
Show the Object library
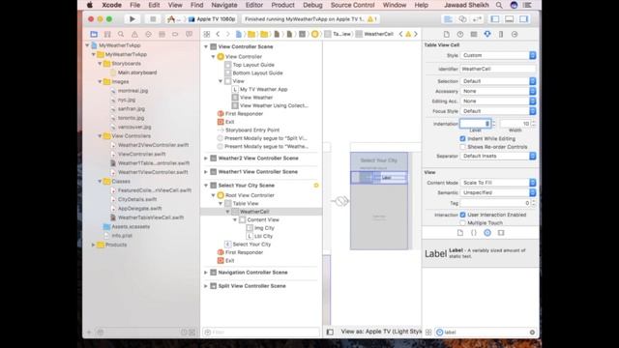(x=487, y=233)
